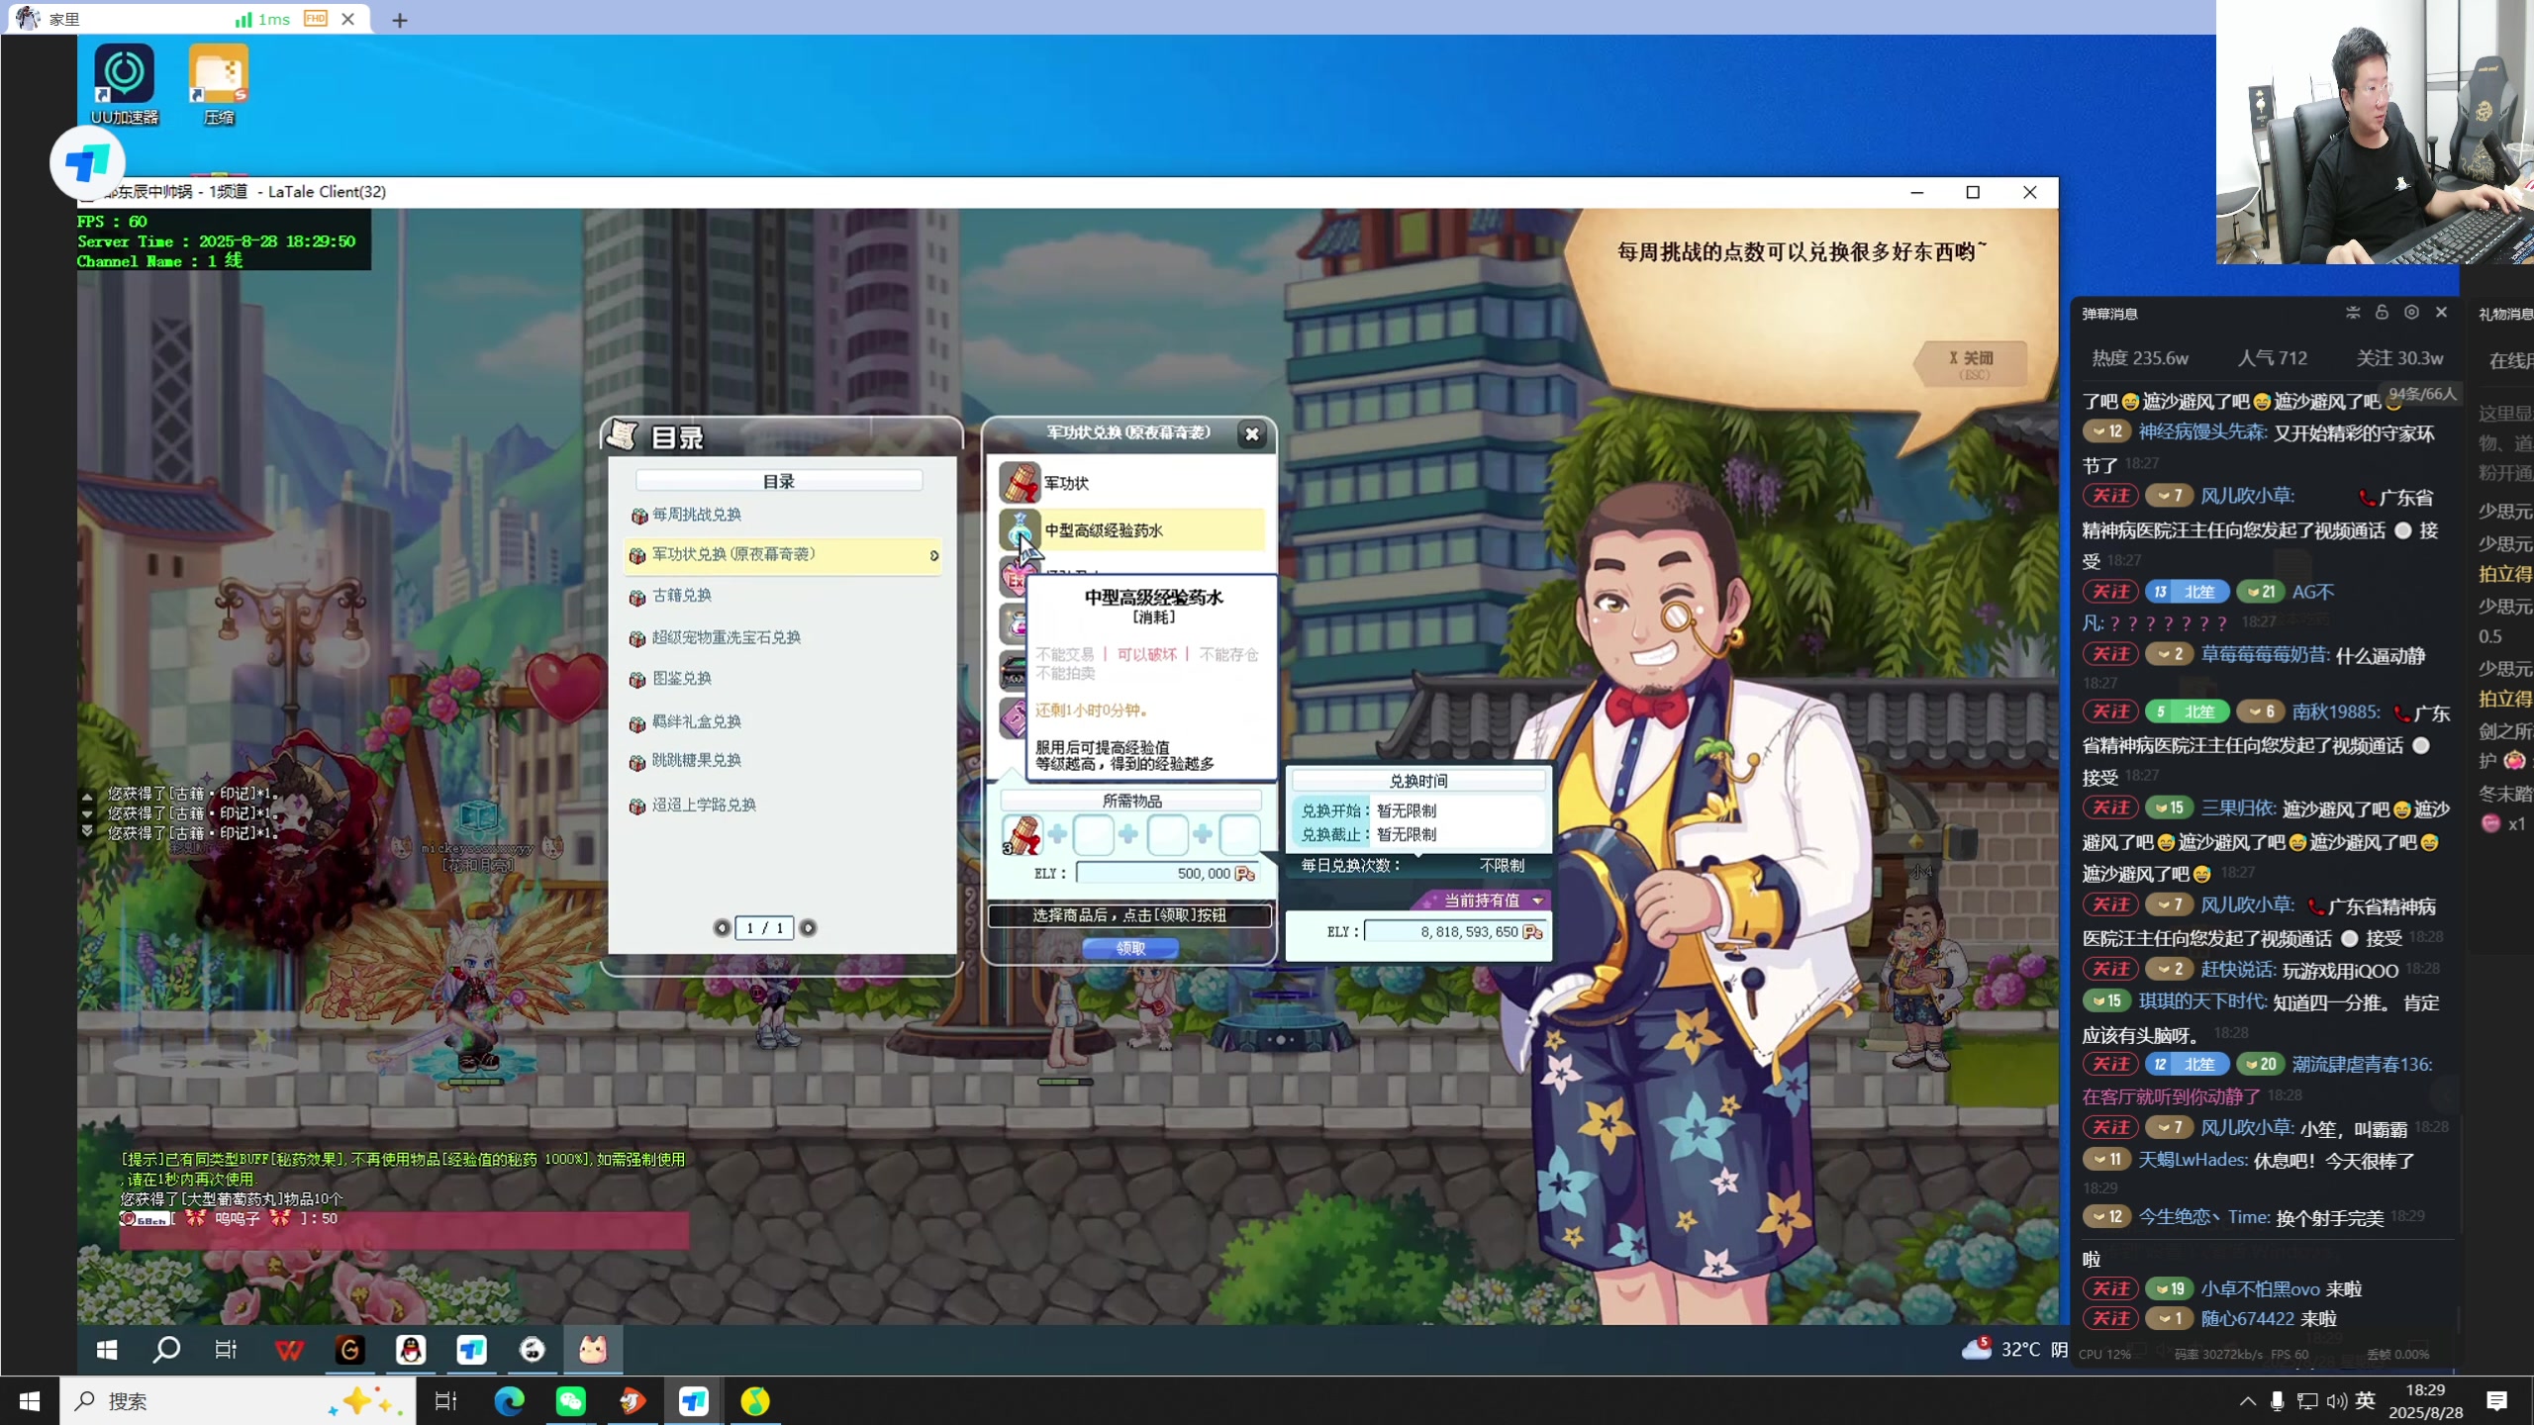Select 中型高级经验药水 in the exchange list
Screen dimensions: 2534x1425
(1132, 530)
